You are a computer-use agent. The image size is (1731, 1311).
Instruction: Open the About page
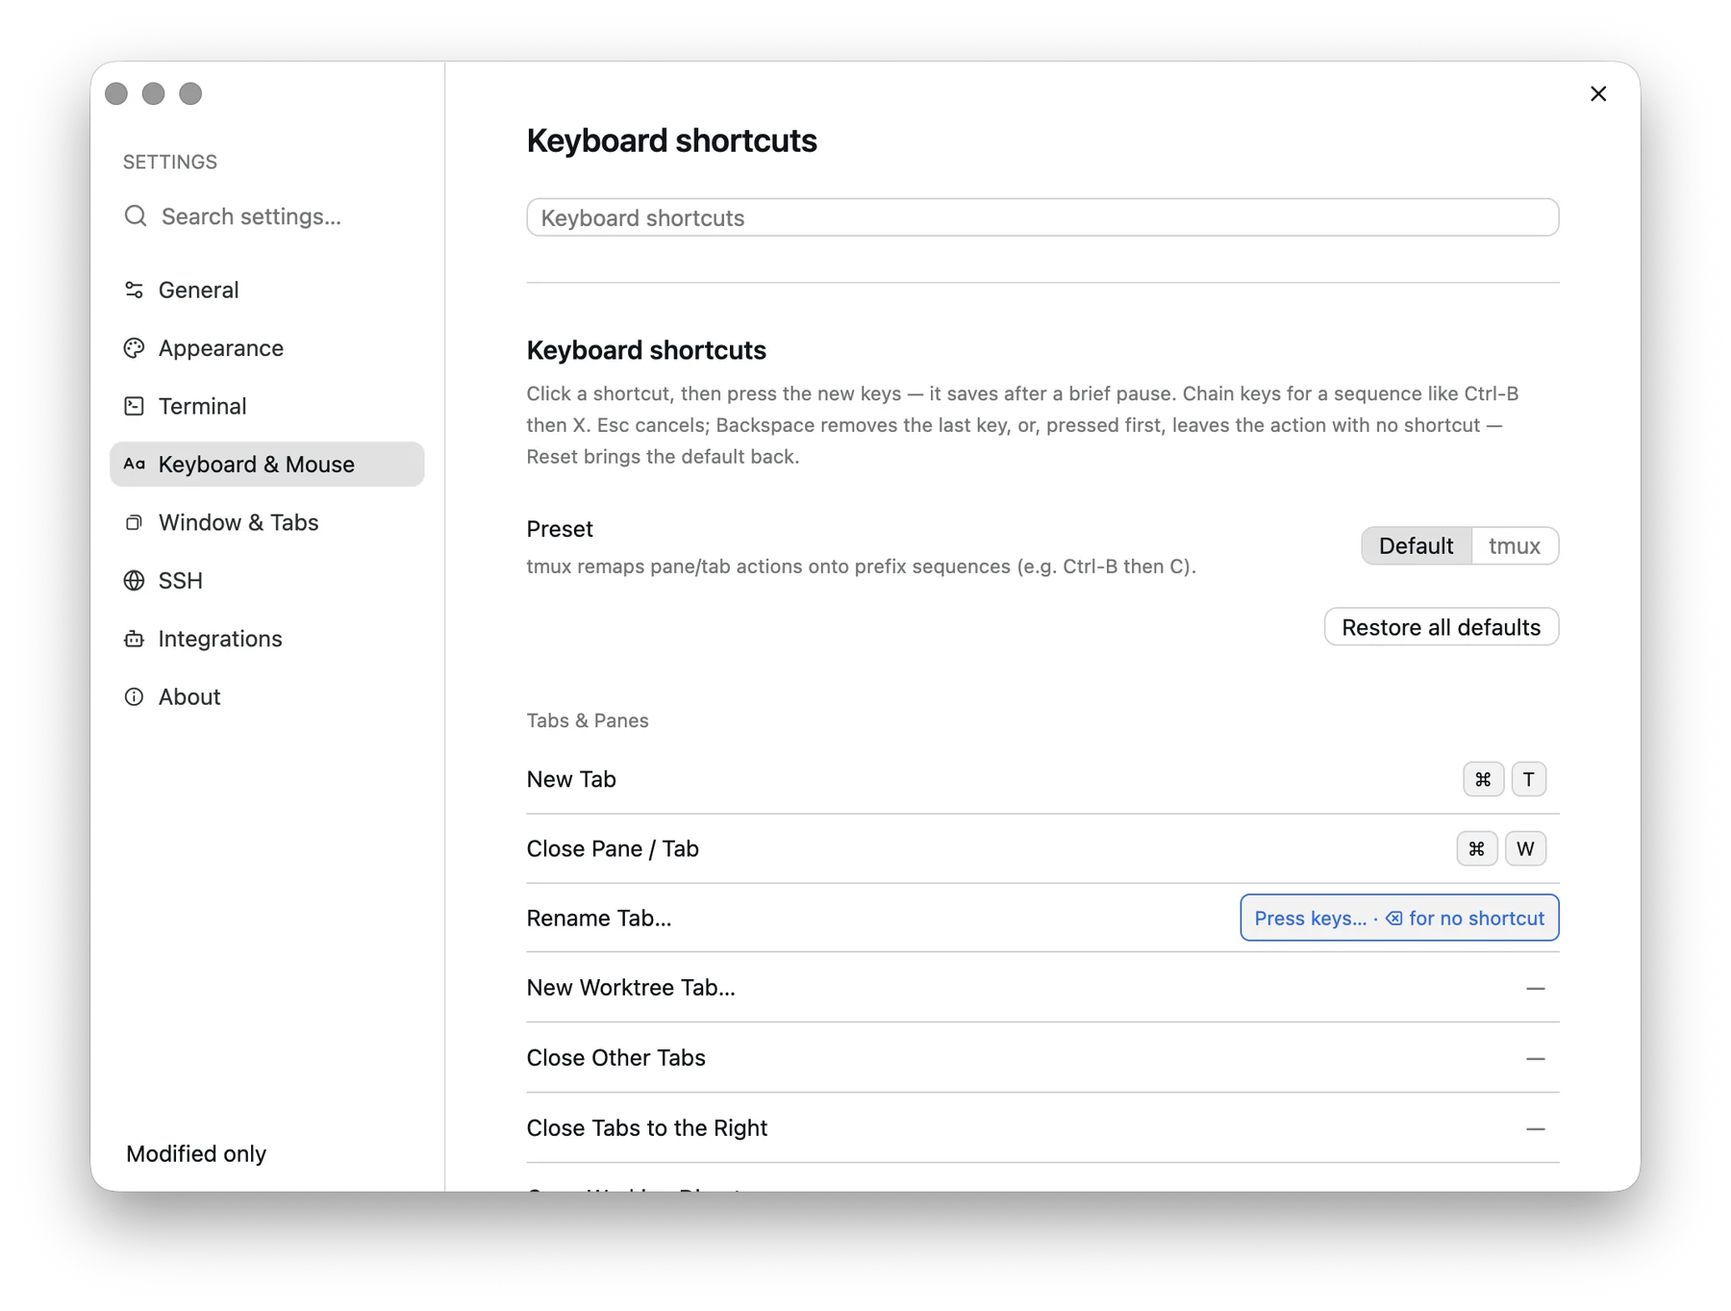pos(266,697)
